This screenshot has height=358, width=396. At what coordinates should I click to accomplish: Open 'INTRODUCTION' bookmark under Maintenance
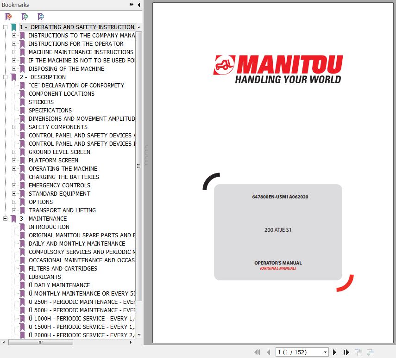point(49,227)
